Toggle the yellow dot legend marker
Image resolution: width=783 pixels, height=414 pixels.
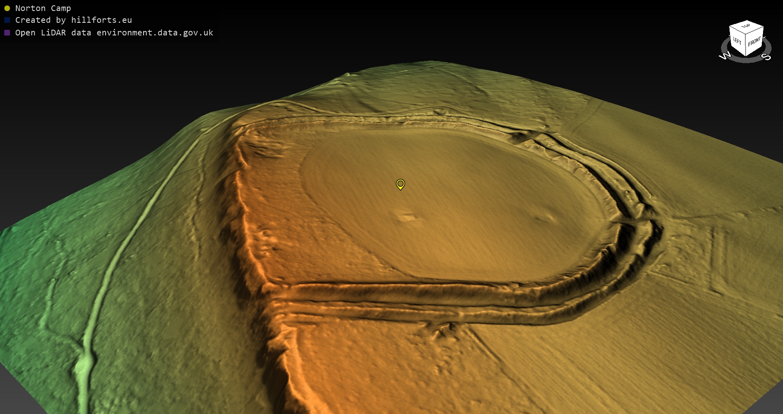tap(7, 8)
